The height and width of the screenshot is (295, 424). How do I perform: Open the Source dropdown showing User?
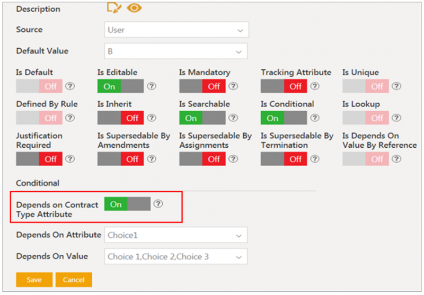[x=176, y=30]
